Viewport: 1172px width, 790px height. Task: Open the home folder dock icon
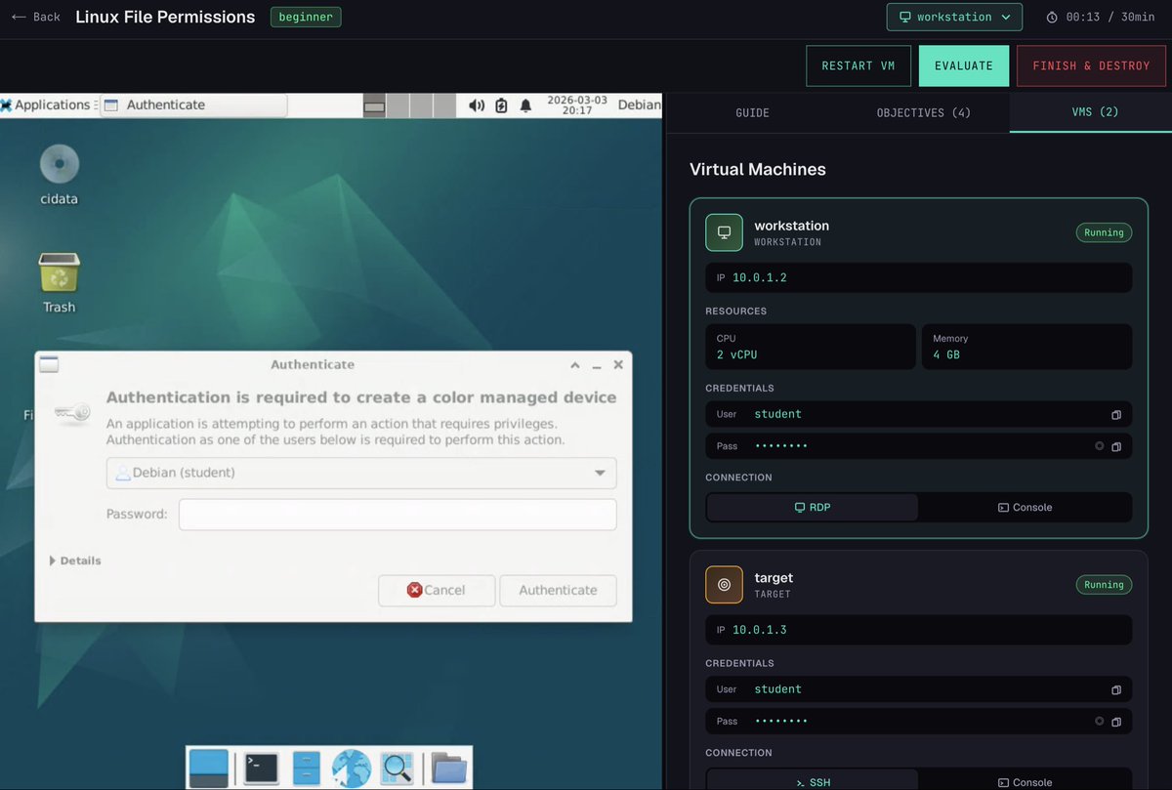coord(448,769)
